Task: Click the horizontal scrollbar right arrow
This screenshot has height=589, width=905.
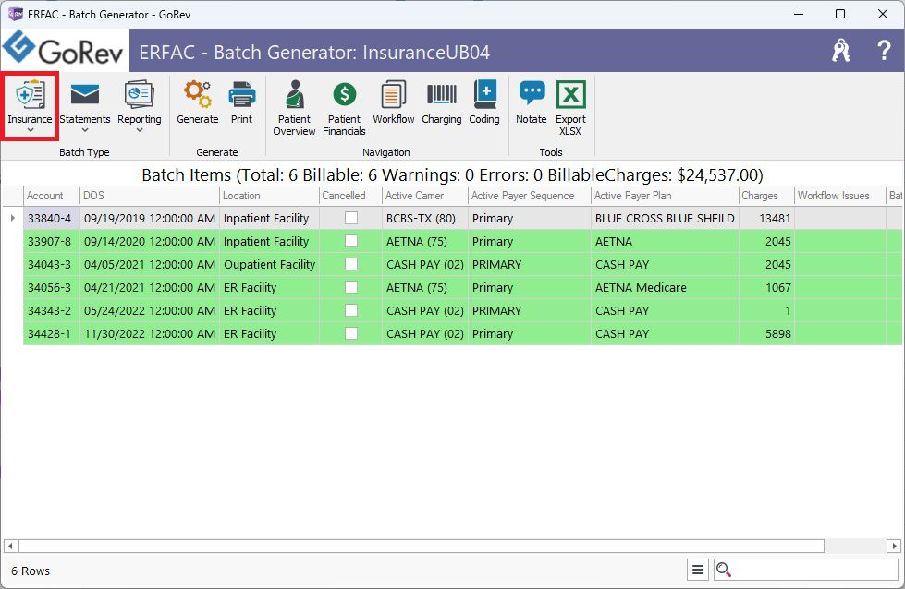Action: [894, 546]
